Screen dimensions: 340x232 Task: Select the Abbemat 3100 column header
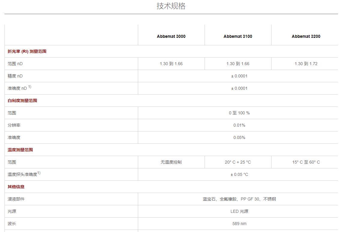[238, 36]
